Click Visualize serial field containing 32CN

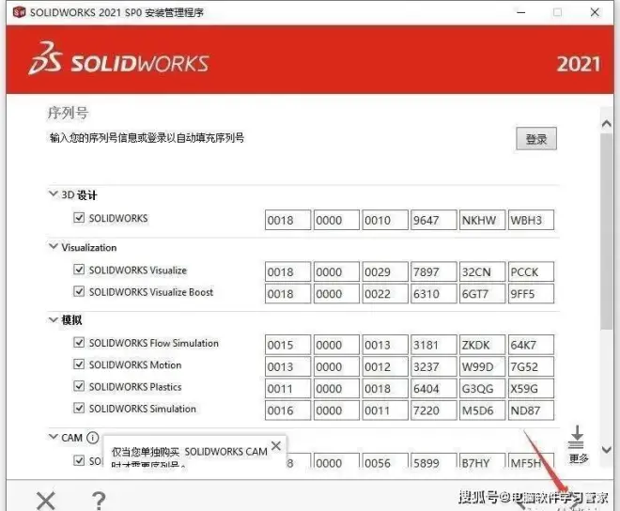pyautogui.click(x=482, y=271)
